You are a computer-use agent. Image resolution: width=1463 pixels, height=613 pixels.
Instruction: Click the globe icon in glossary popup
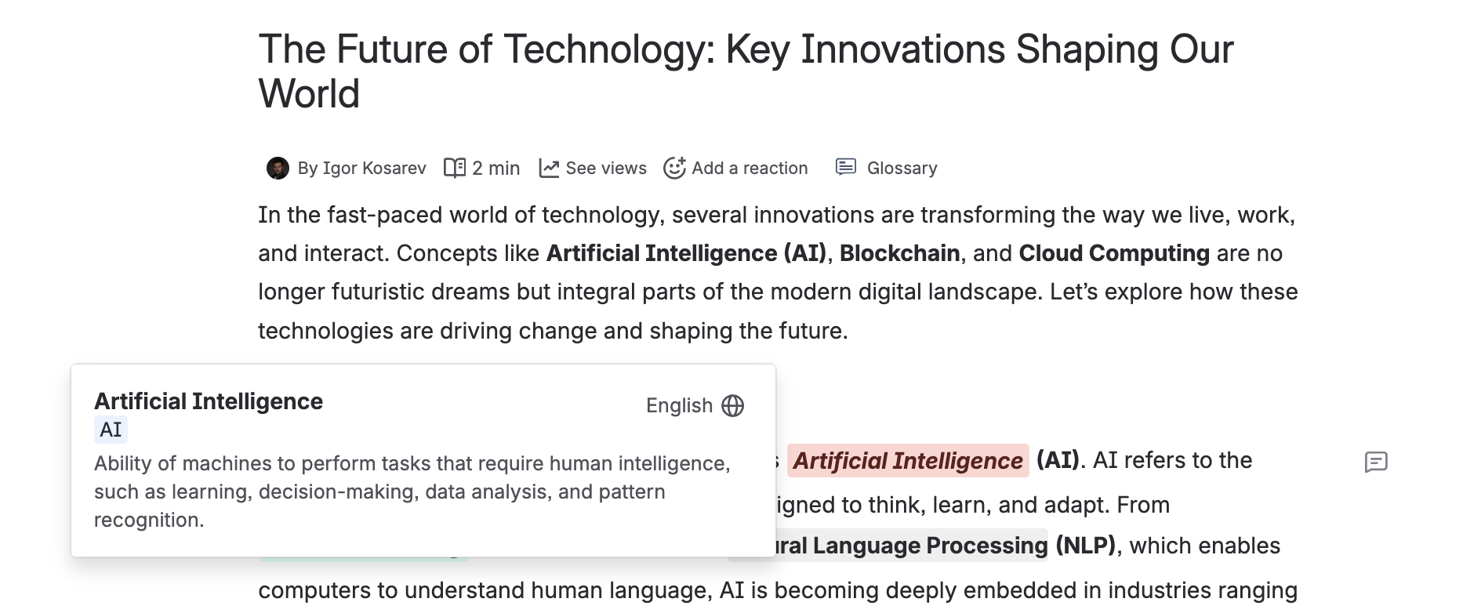coord(732,406)
